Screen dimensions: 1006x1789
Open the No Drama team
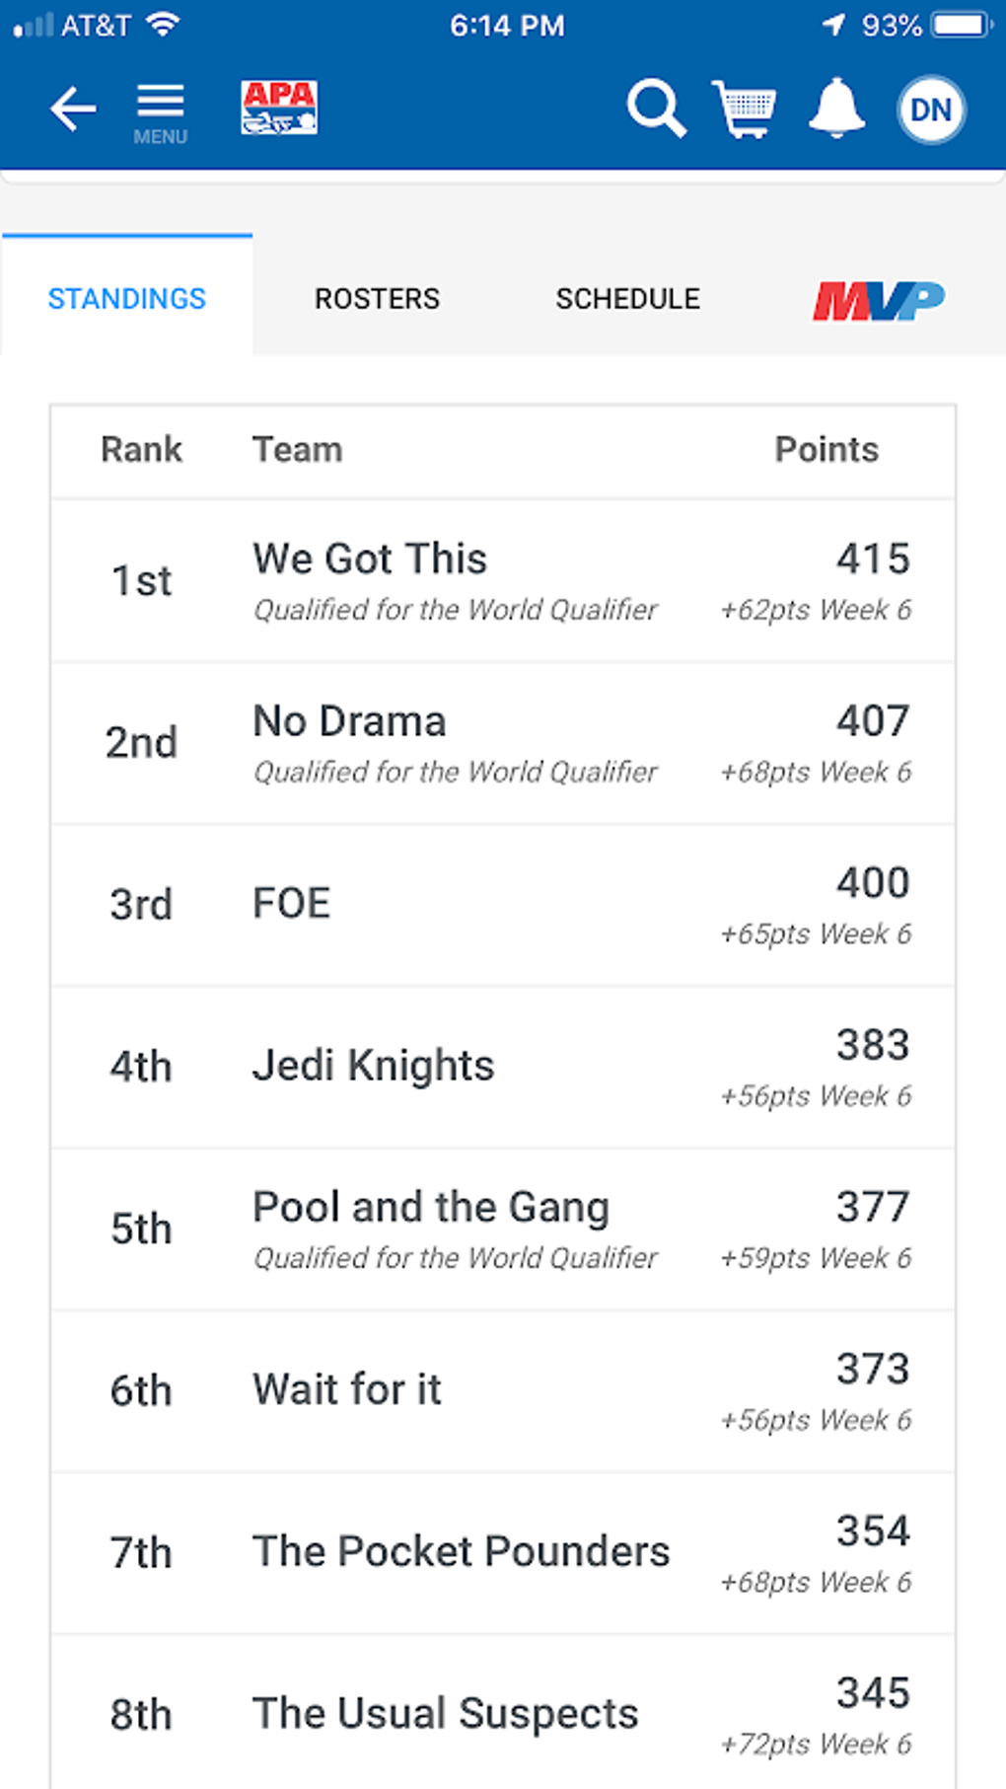pos(349,721)
